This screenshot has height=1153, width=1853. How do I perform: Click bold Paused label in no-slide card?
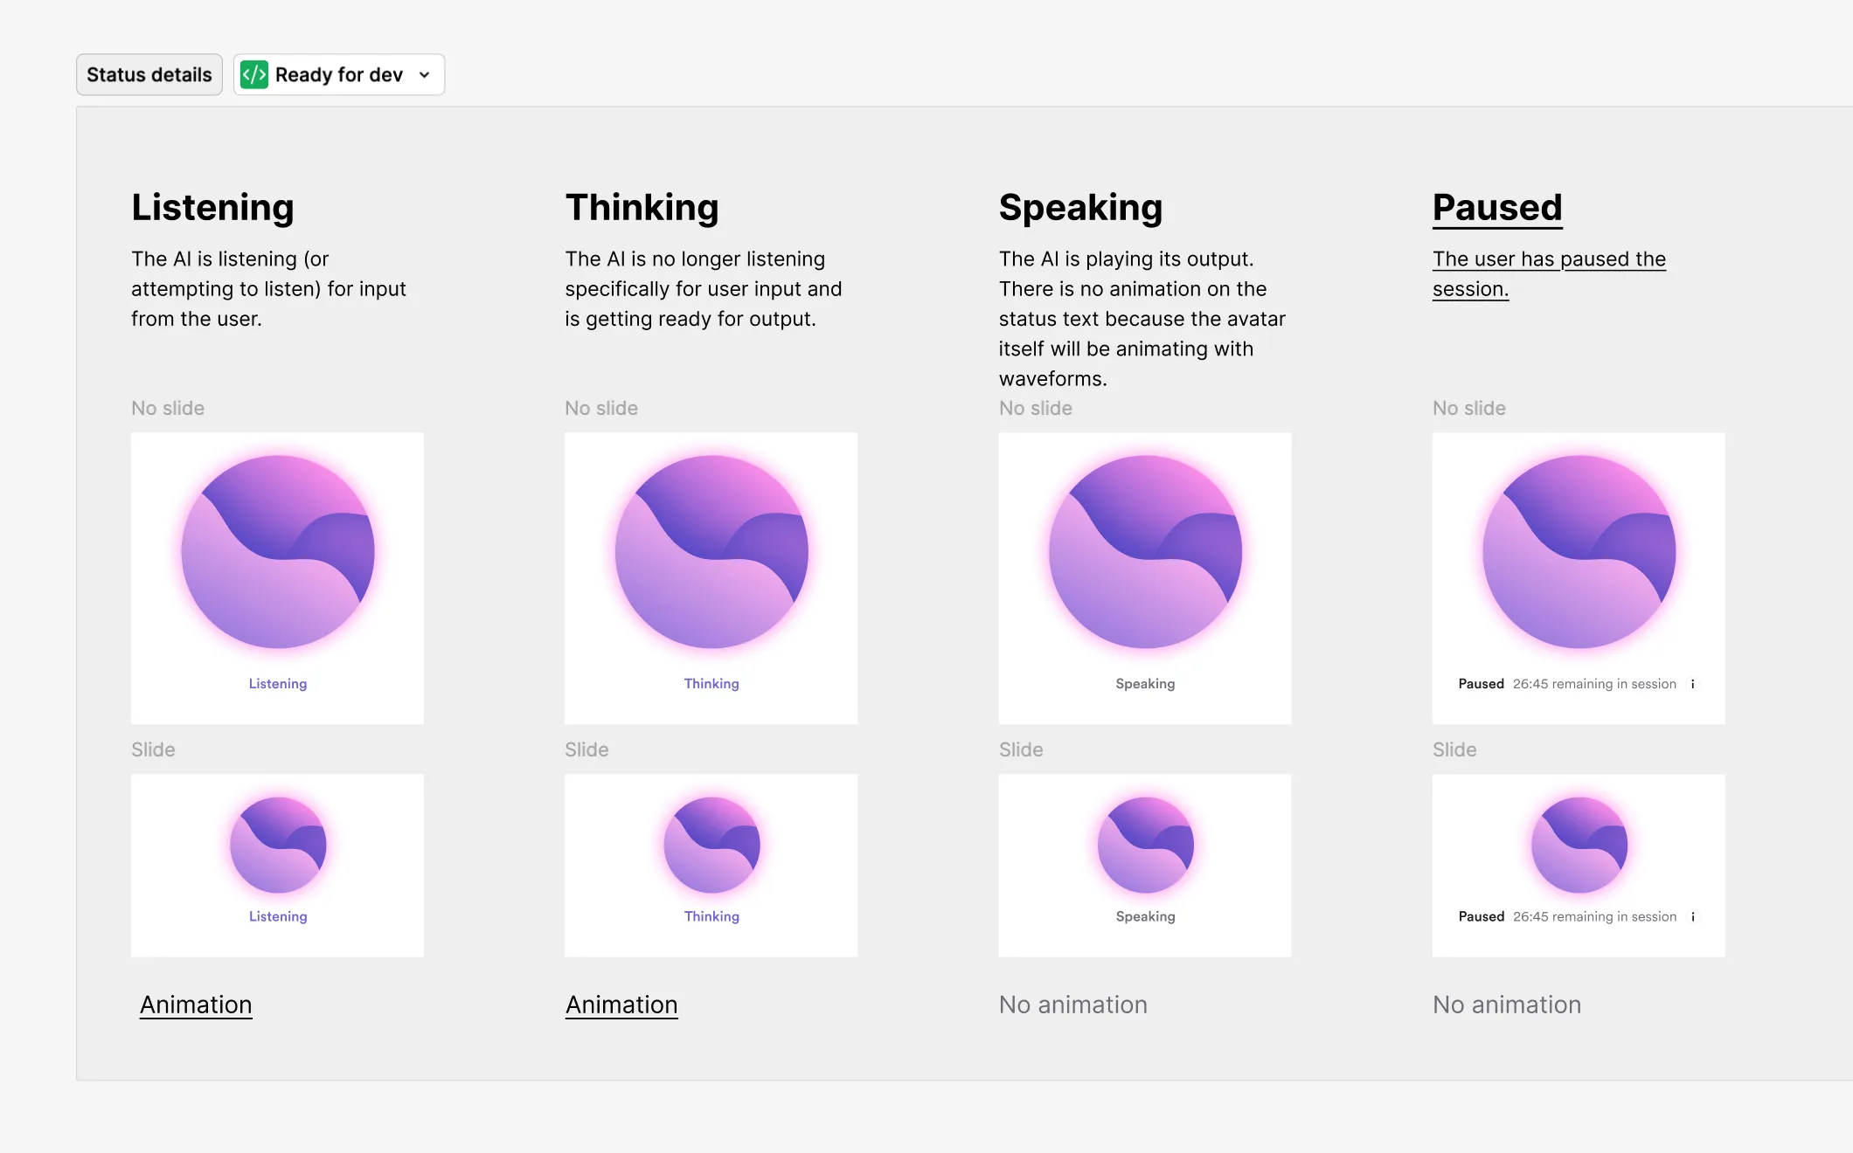(x=1482, y=684)
